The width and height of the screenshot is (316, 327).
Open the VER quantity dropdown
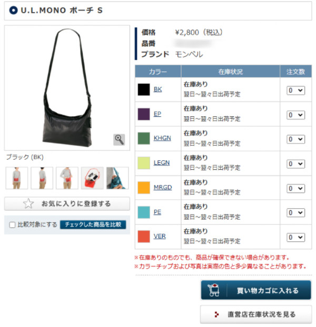tap(295, 237)
